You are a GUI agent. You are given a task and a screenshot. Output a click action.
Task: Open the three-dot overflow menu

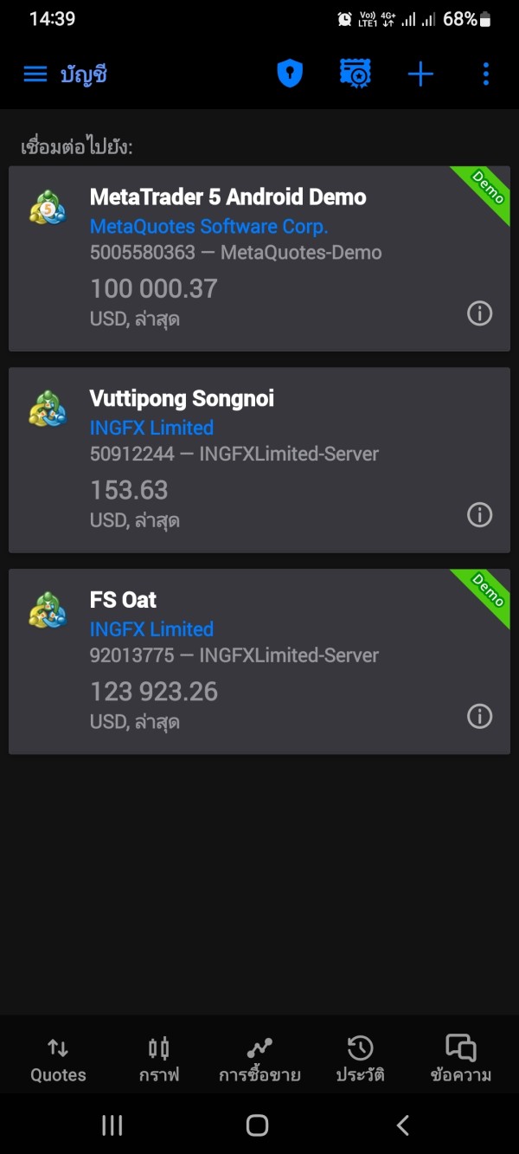click(x=485, y=74)
